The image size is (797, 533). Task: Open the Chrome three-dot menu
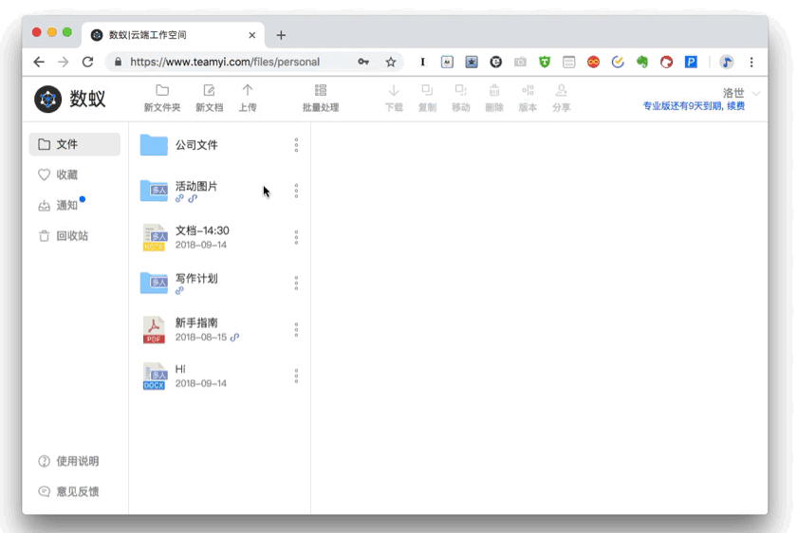[751, 62]
